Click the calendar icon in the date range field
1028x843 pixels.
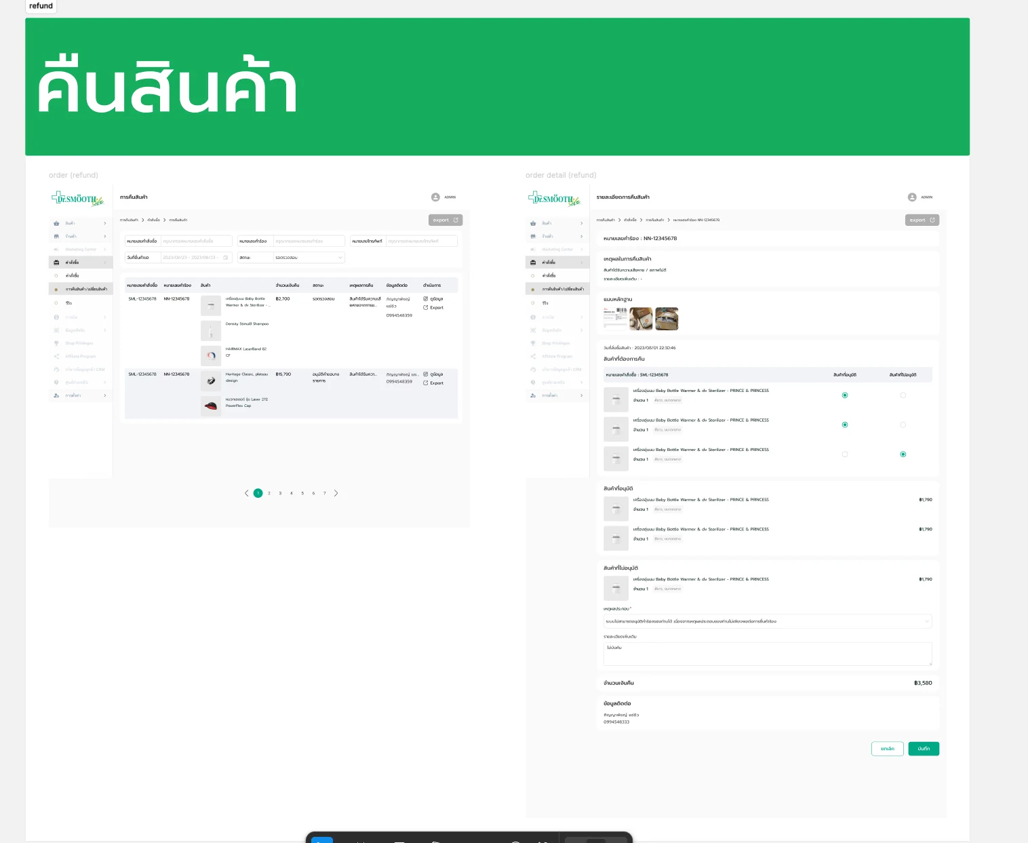tap(226, 258)
